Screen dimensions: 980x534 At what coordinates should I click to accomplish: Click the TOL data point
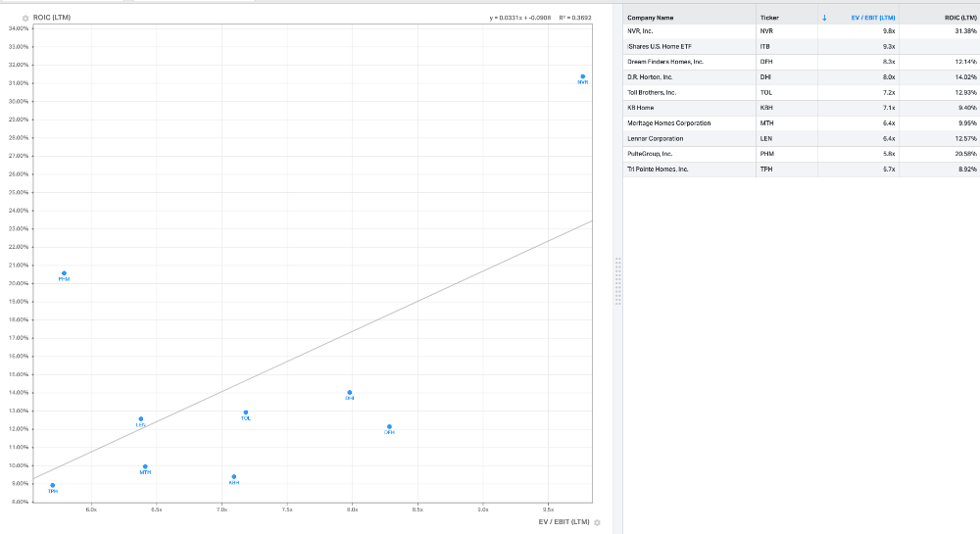click(246, 413)
